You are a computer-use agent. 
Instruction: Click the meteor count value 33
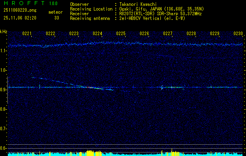point(57,18)
